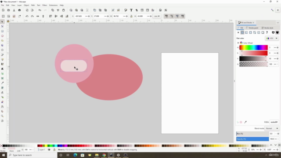This screenshot has height=158, width=281.
Task: Click the New document icon
Action: [x=3, y=10]
